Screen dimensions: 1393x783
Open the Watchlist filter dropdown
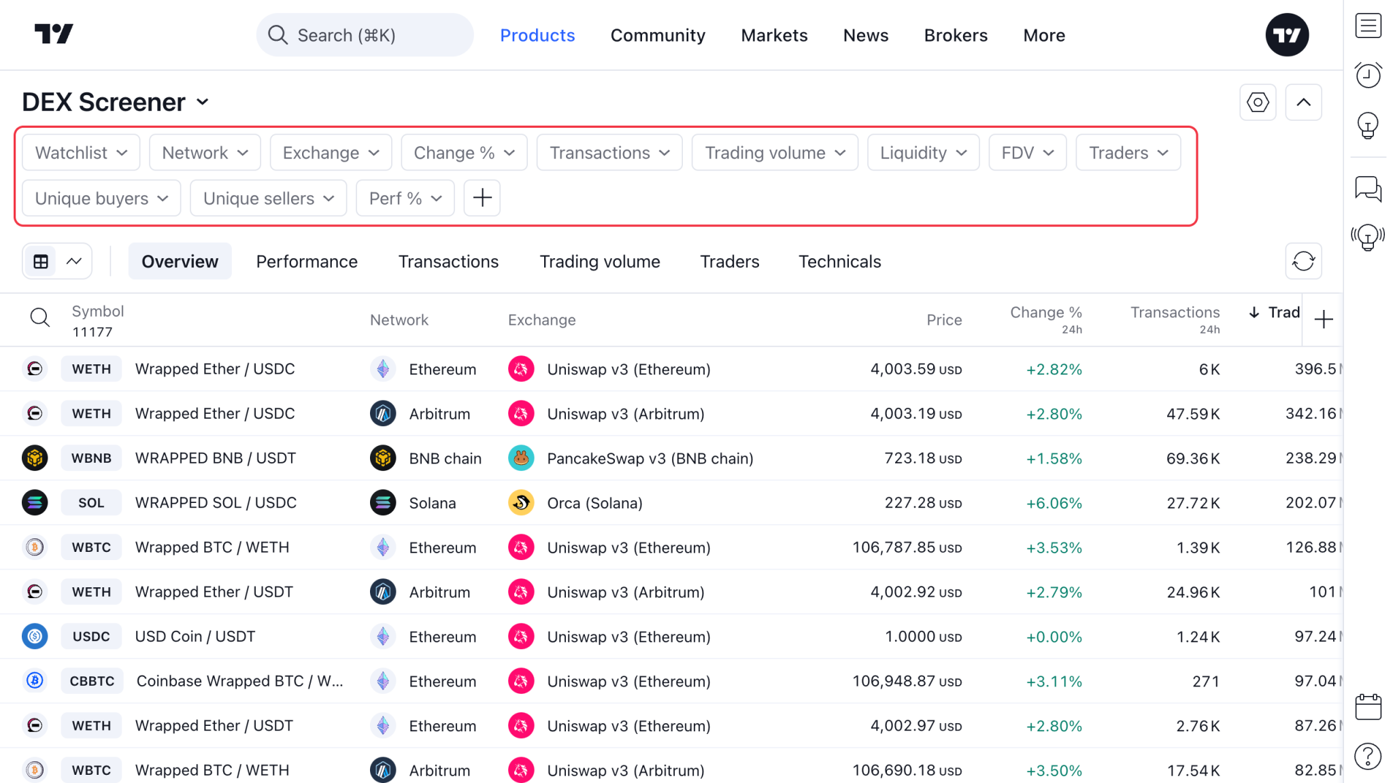pos(81,152)
